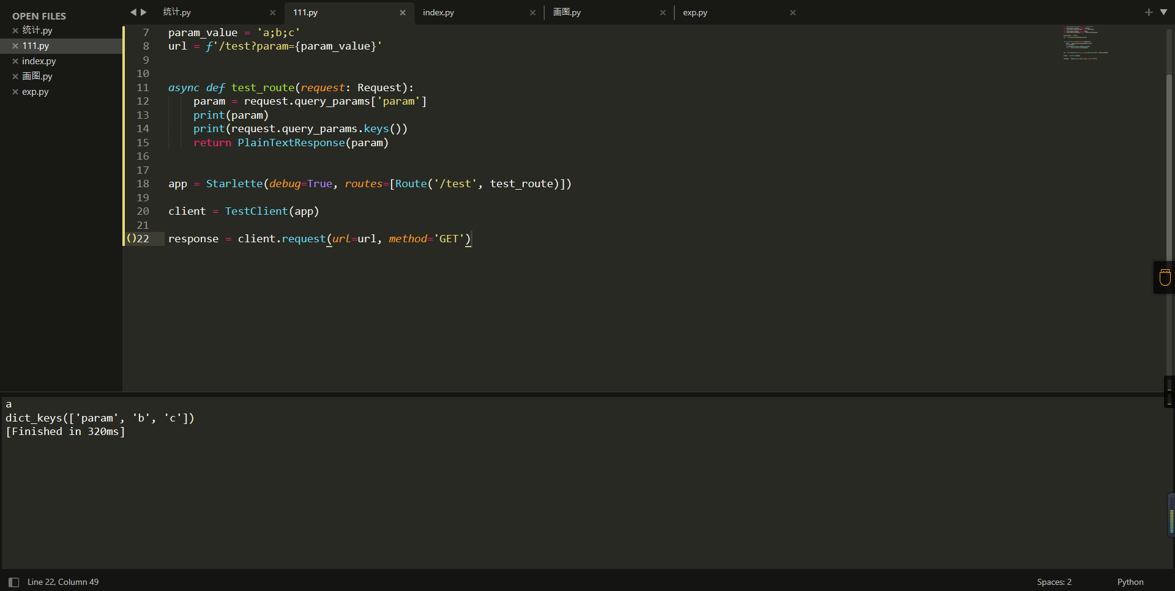Open index.py from the Open Files list
This screenshot has width=1175, height=591.
pyautogui.click(x=39, y=61)
